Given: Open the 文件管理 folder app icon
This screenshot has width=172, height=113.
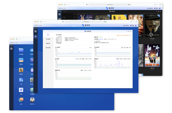Looking at the screenshot, I should click(x=21, y=50).
